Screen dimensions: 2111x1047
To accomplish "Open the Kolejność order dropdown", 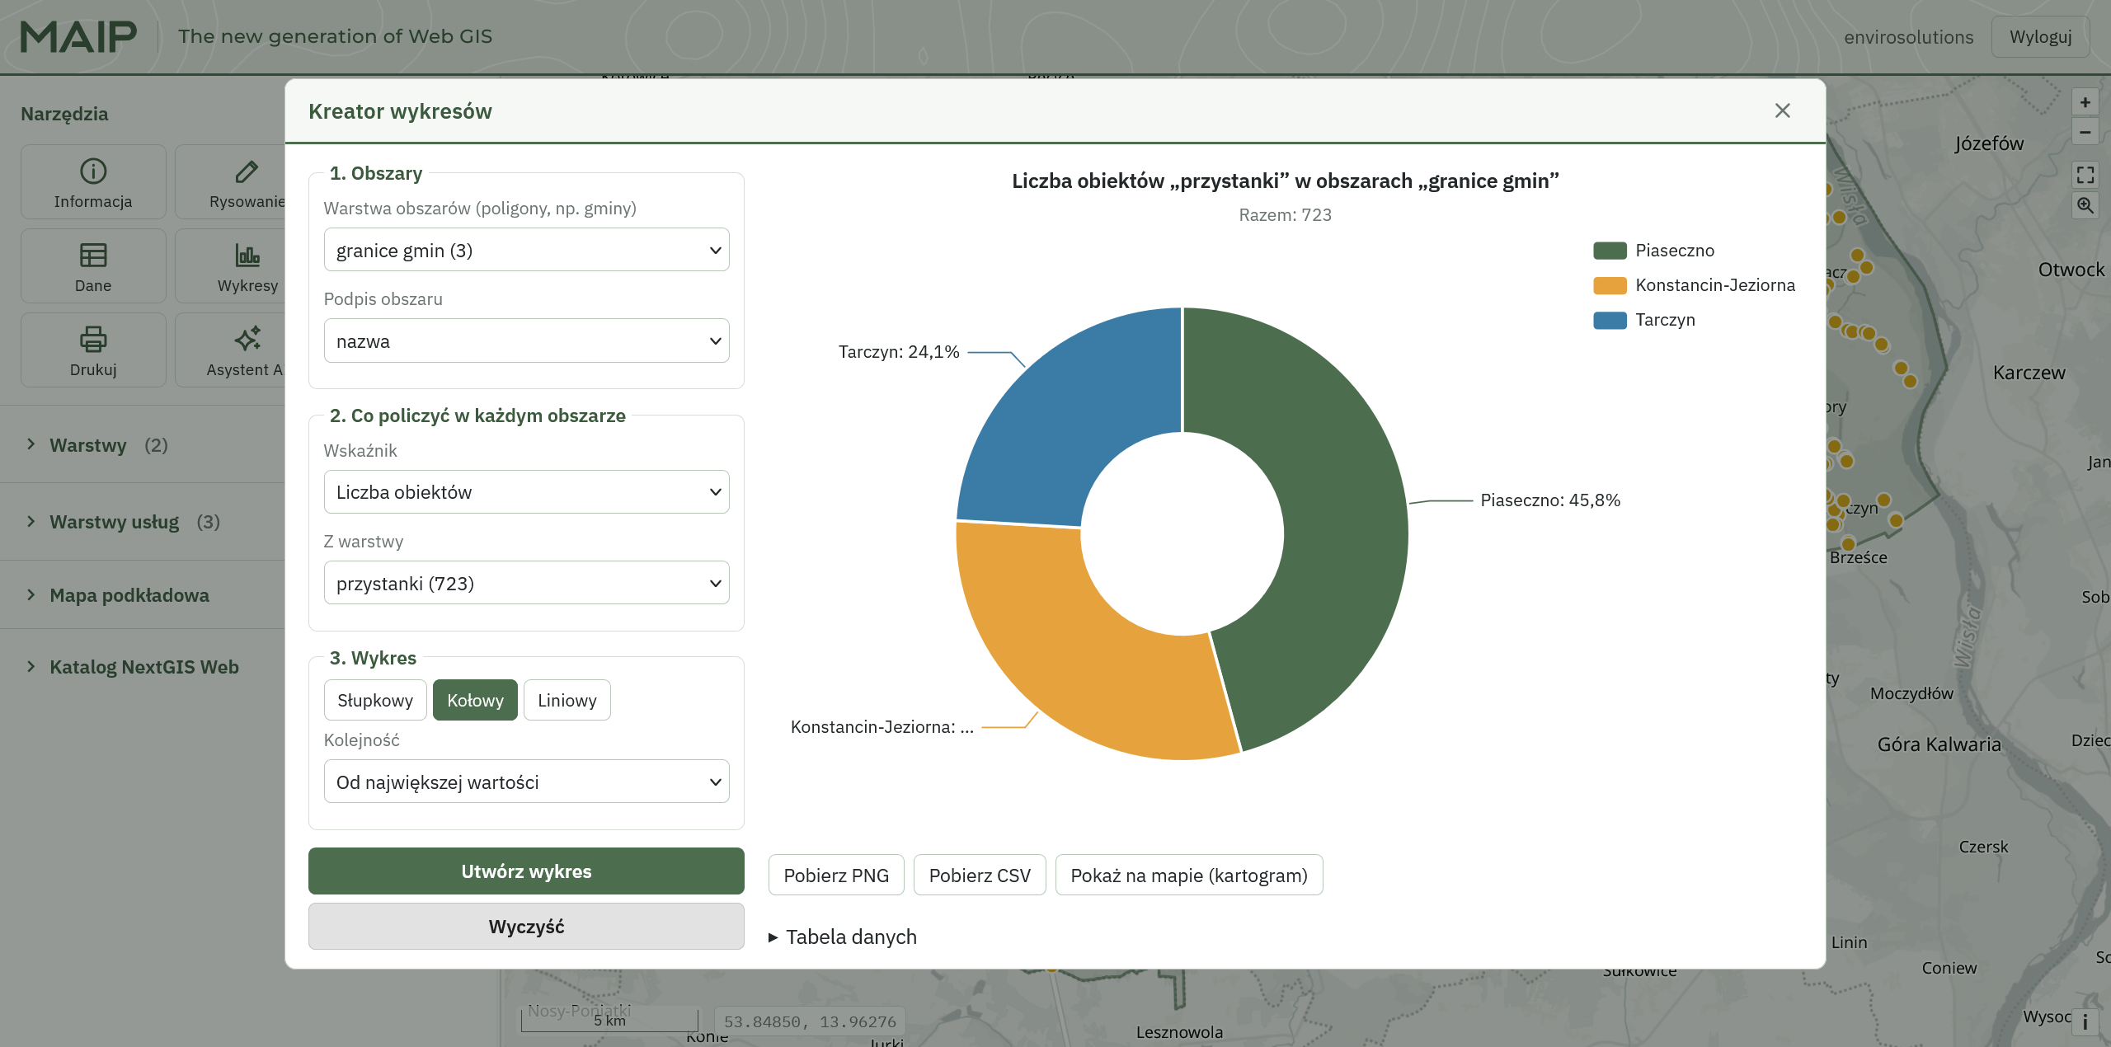I will click(527, 782).
